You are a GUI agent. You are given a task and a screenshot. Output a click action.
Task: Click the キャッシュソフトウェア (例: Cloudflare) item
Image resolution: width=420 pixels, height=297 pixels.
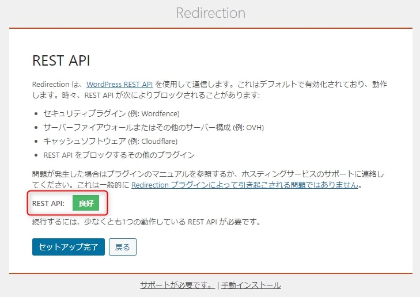[x=111, y=141]
